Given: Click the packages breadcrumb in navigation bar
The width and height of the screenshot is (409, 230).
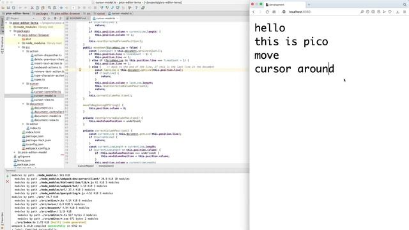Looking at the screenshot, I should point(40,13).
